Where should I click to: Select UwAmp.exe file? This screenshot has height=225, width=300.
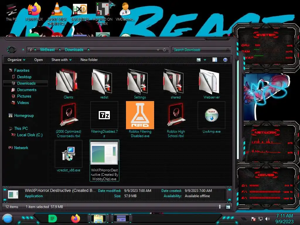pos(212,118)
